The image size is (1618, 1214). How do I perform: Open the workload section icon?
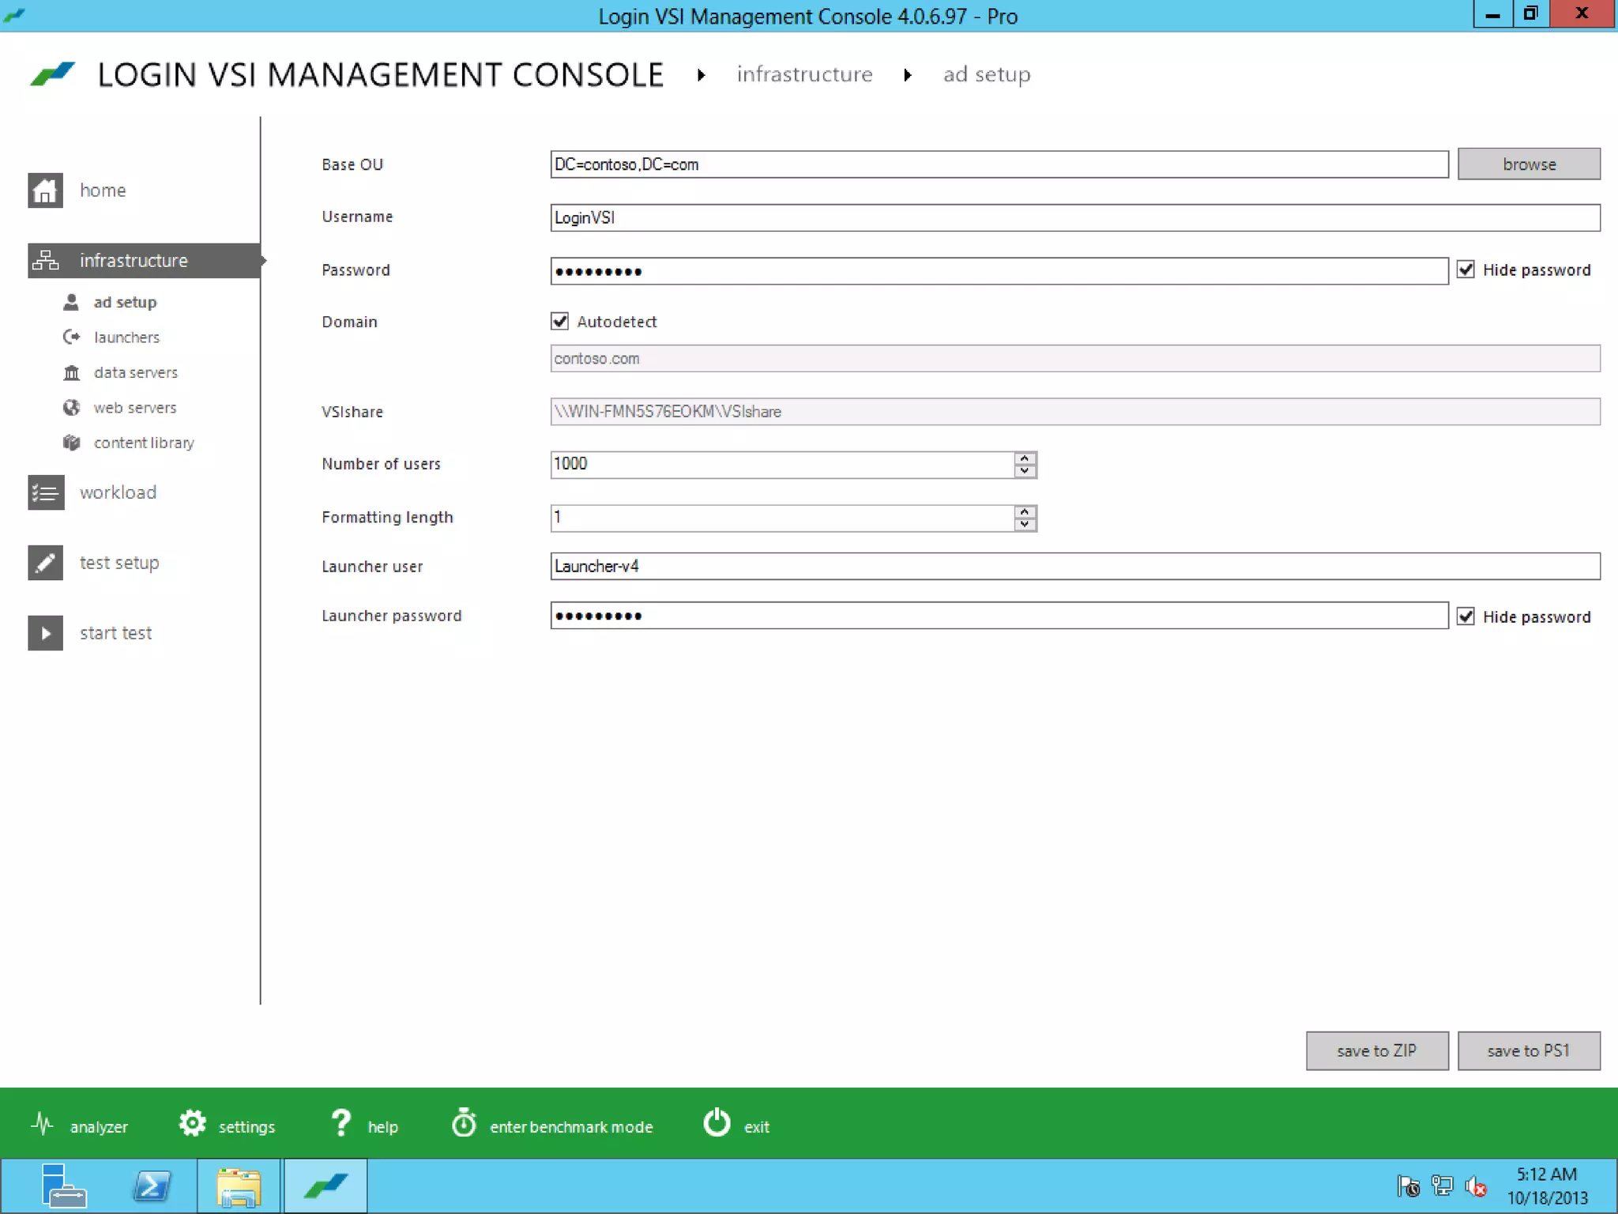pyautogui.click(x=45, y=492)
